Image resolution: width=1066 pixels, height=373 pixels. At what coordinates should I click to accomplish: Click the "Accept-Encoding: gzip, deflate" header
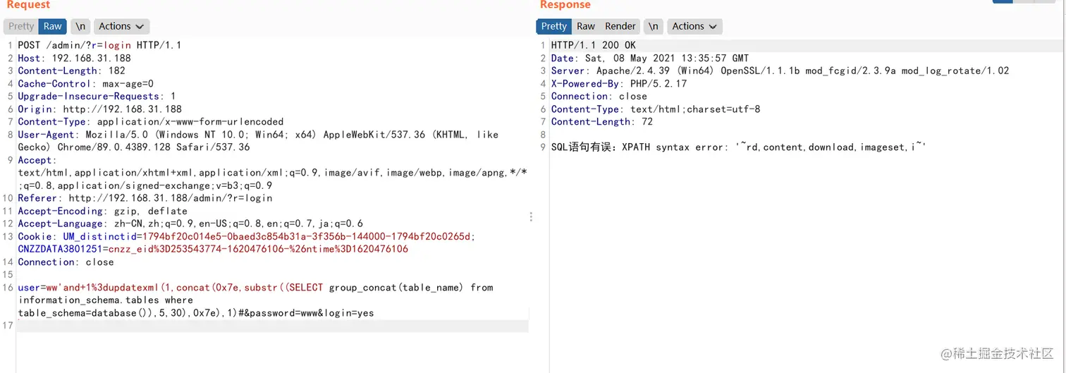tap(102, 211)
